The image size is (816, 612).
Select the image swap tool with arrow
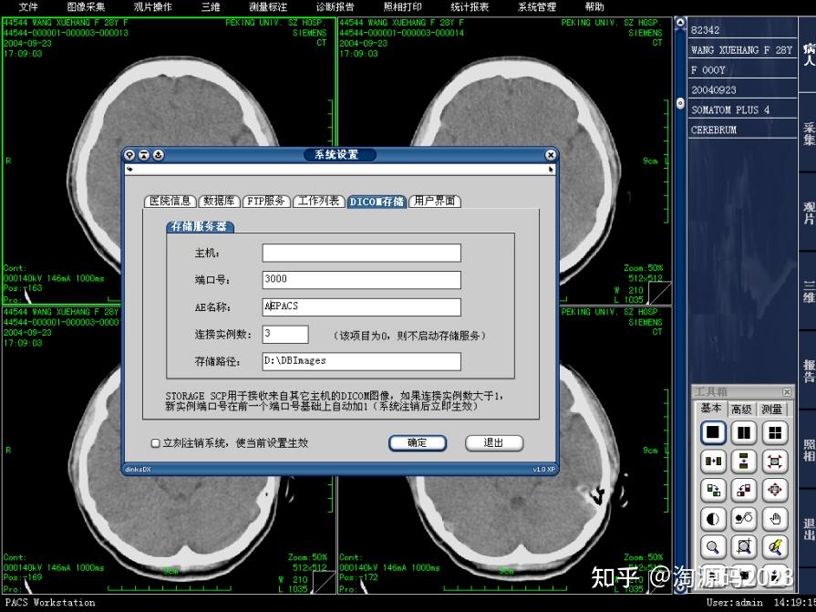[712, 462]
